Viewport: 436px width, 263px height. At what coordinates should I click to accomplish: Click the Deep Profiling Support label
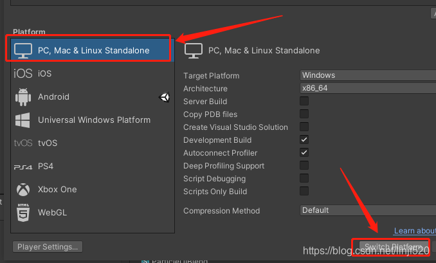(x=224, y=166)
